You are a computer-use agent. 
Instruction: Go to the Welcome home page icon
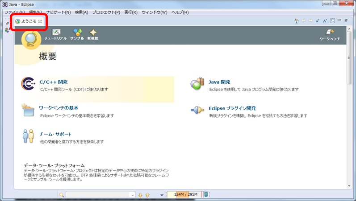coord(296,21)
